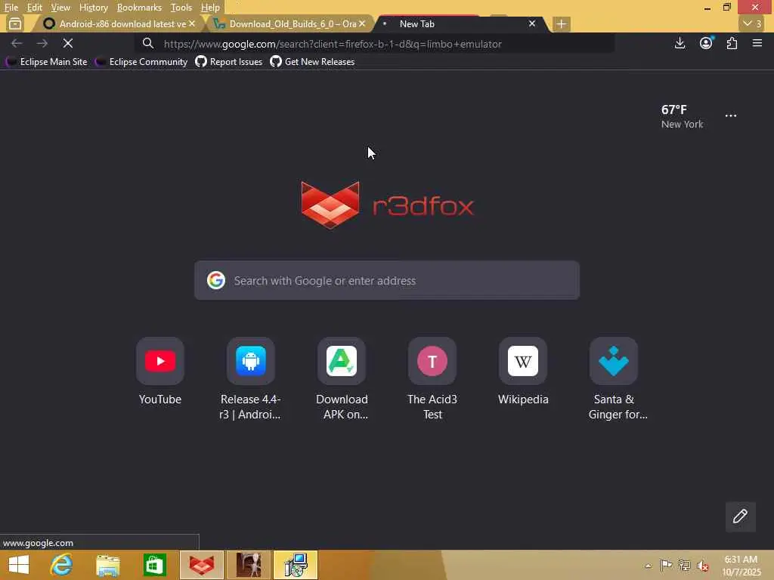Expand the list all tabs dropdown

pyautogui.click(x=752, y=23)
